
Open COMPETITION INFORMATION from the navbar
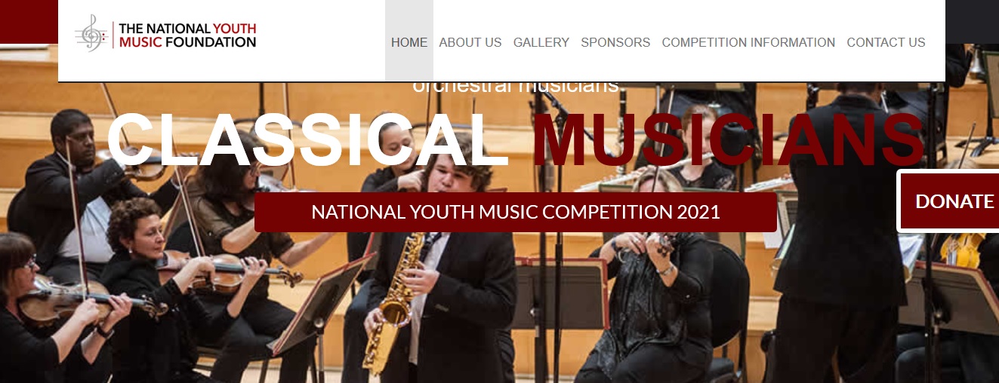748,42
